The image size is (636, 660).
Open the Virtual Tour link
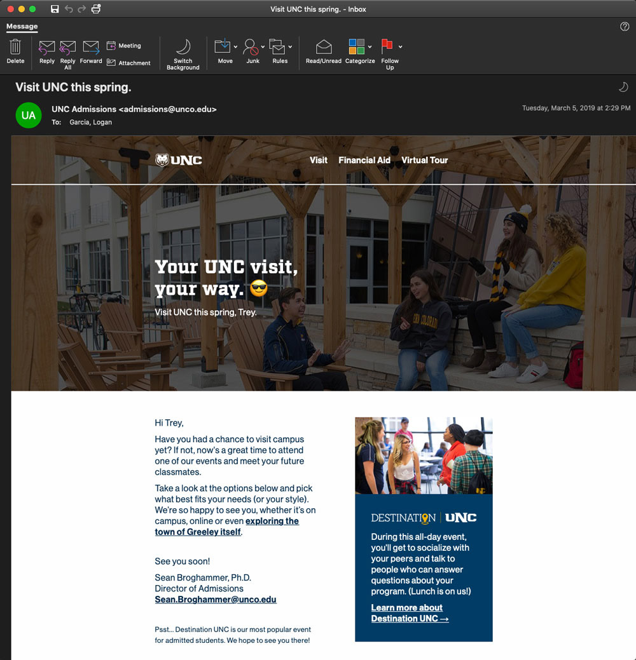coord(424,160)
